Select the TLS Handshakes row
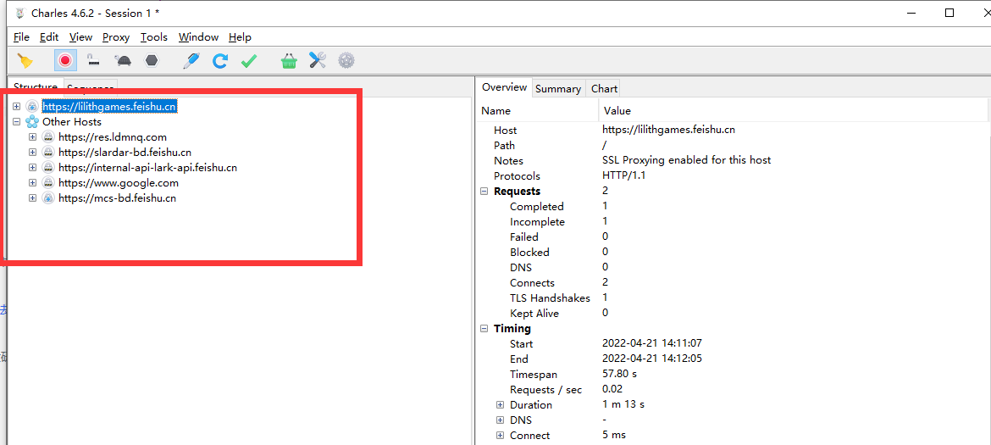 pos(732,298)
